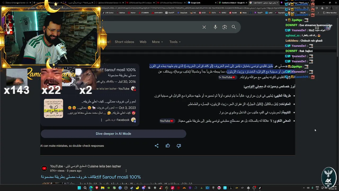The height and width of the screenshot is (191, 339).
Task: Click chat message 'Rak 3ajbni'
Action: click(x=306, y=51)
